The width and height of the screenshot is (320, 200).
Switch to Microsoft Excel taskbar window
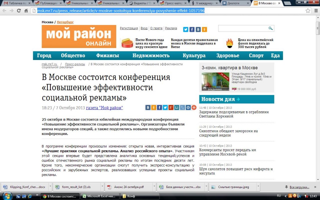pos(100,196)
